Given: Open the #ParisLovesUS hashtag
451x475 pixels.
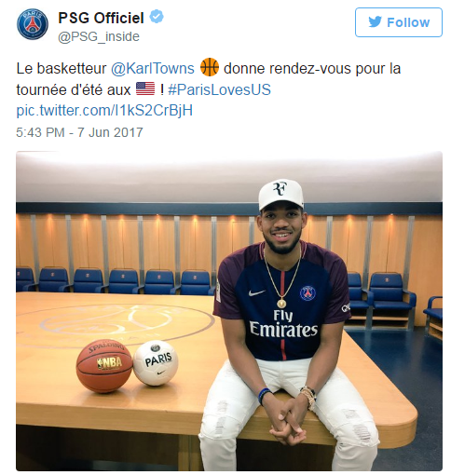Looking at the screenshot, I should pyautogui.click(x=219, y=89).
